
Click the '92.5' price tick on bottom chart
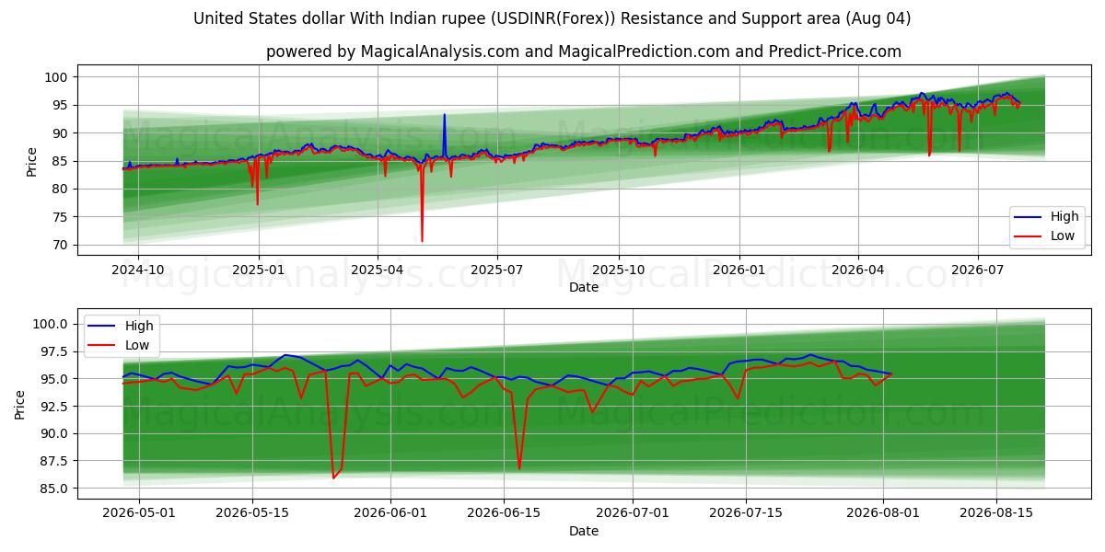(54, 406)
